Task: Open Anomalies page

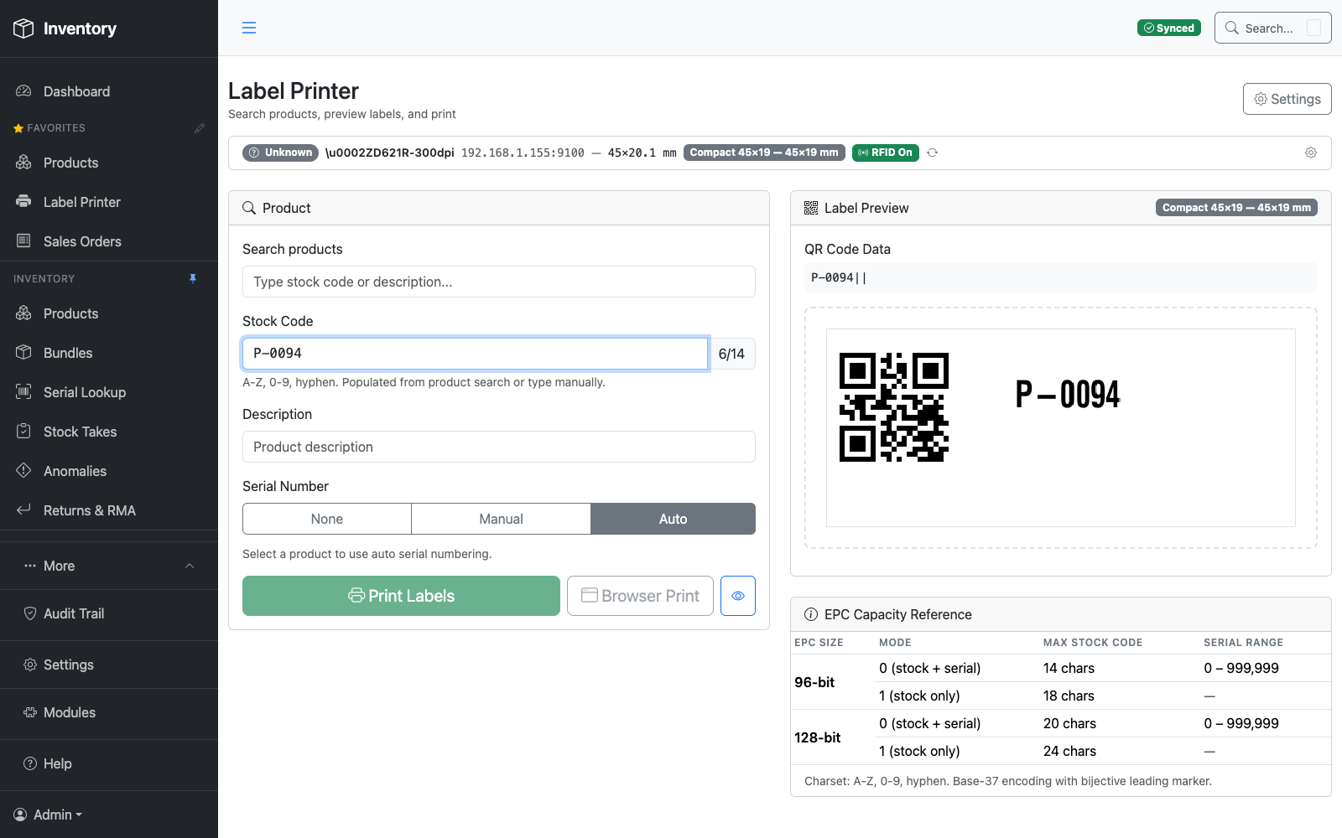Action: 109,471
